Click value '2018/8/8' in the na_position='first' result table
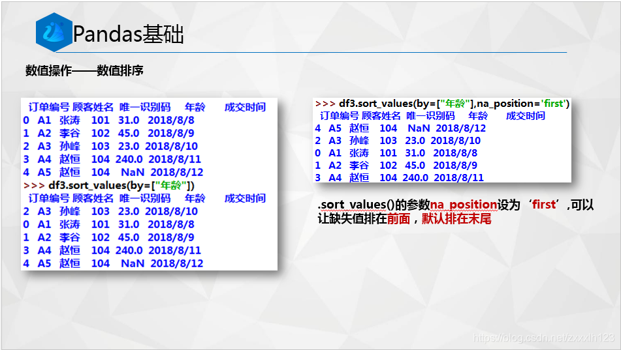This screenshot has width=621, height=350. (455, 153)
